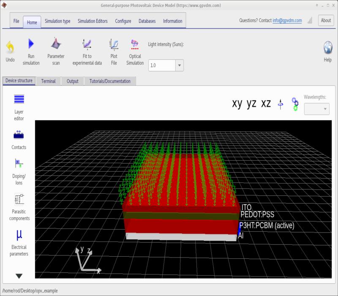Screen dimensions: 338x296
Task: Open the Wavelengths dropdown
Action: tap(316, 109)
